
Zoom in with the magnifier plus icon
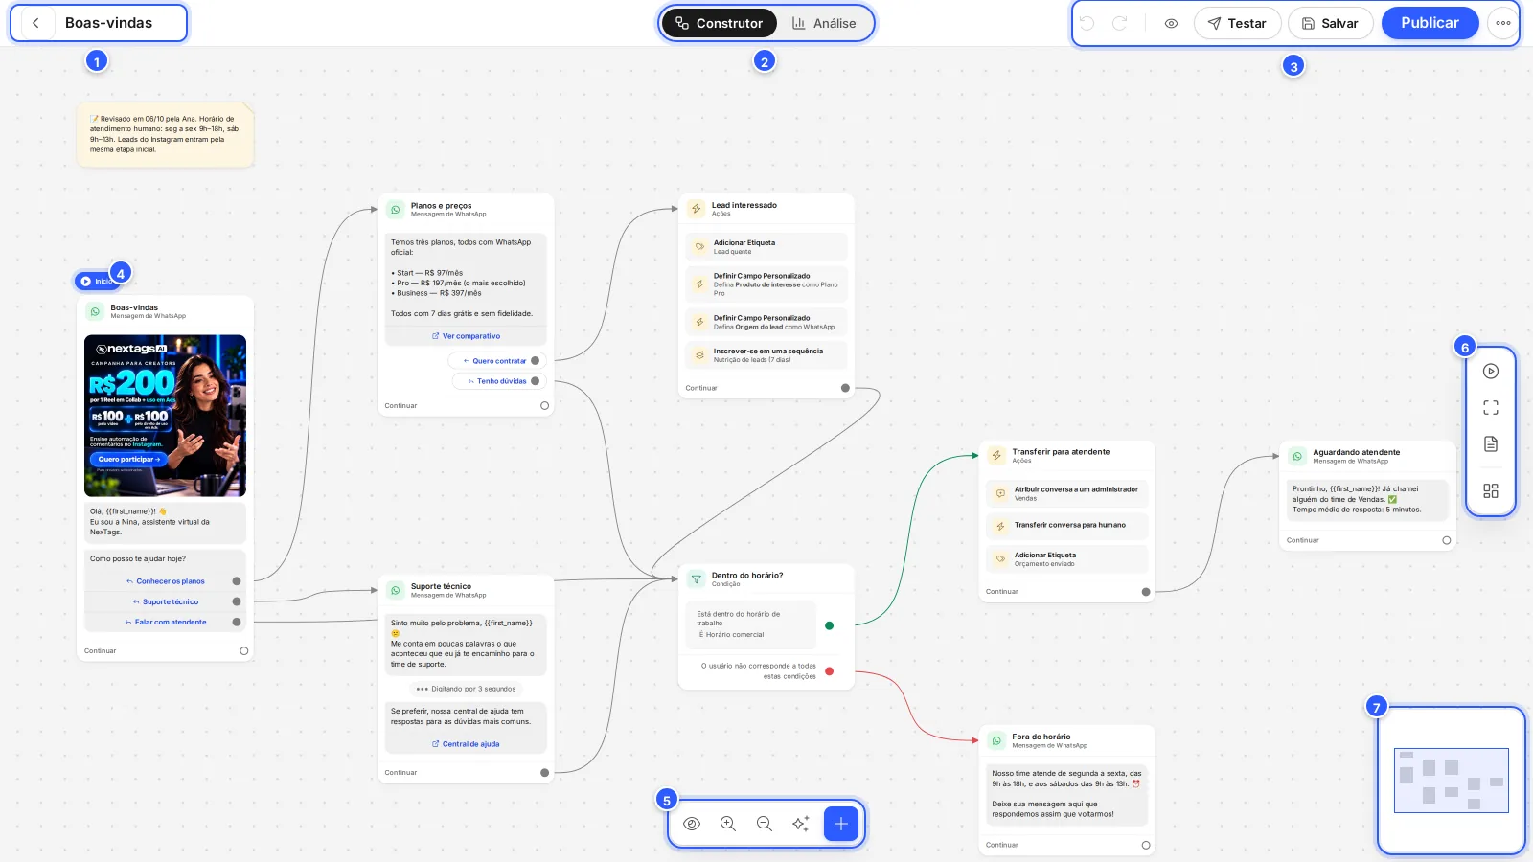coord(728,824)
